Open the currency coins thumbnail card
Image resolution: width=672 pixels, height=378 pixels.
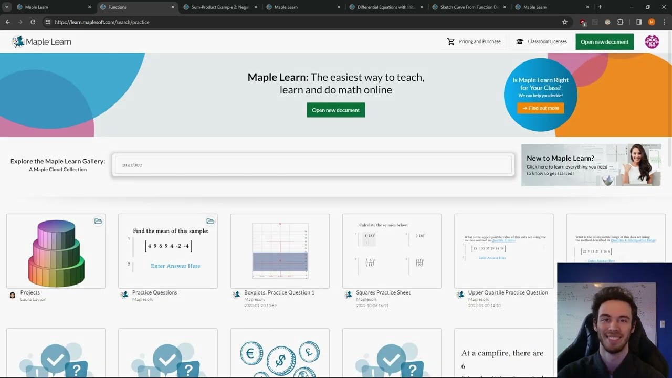point(280,353)
